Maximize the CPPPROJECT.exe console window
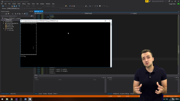This screenshot has width=180, height=101. (105, 21)
